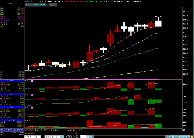Click the SMA120 indicator row
The width and height of the screenshot is (194, 138).
click(12, 16)
